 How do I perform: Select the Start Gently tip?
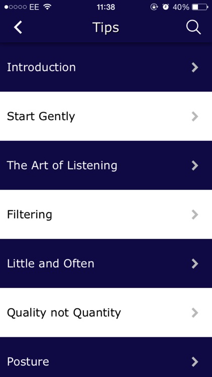pyautogui.click(x=106, y=117)
